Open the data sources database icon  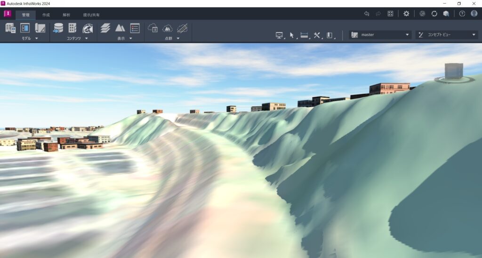pos(58,28)
